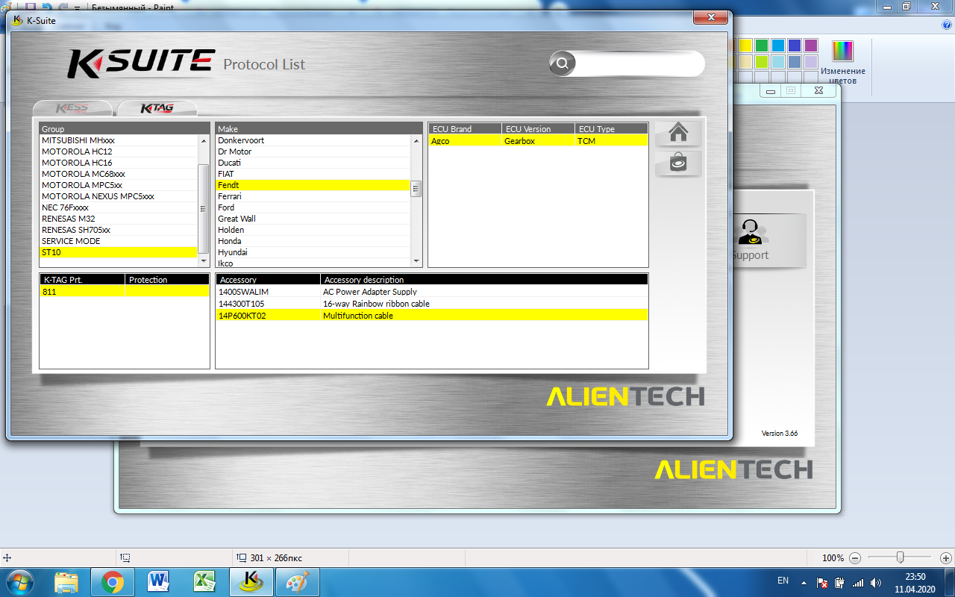955x597 pixels.
Task: Click the Paint zoom-in plus button
Action: click(x=946, y=557)
